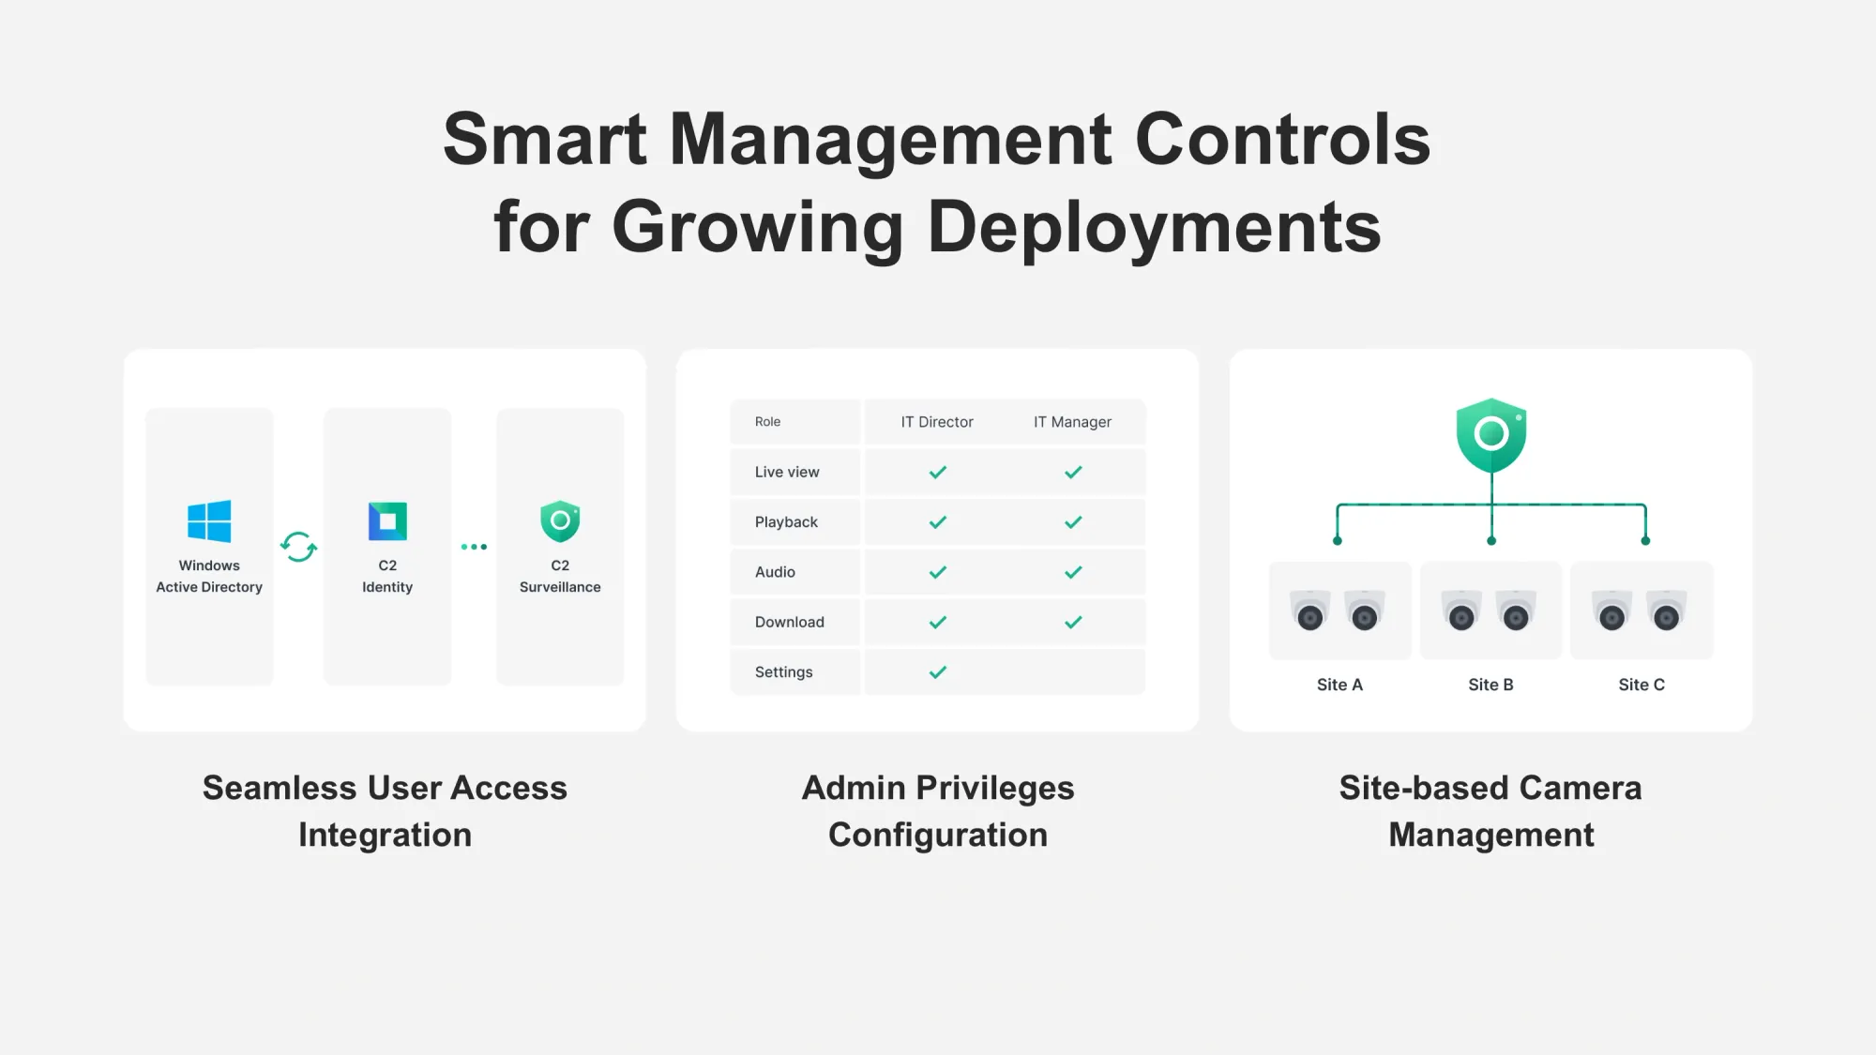The image size is (1876, 1055).
Task: Select the left camera in Site A
Action: click(1310, 610)
